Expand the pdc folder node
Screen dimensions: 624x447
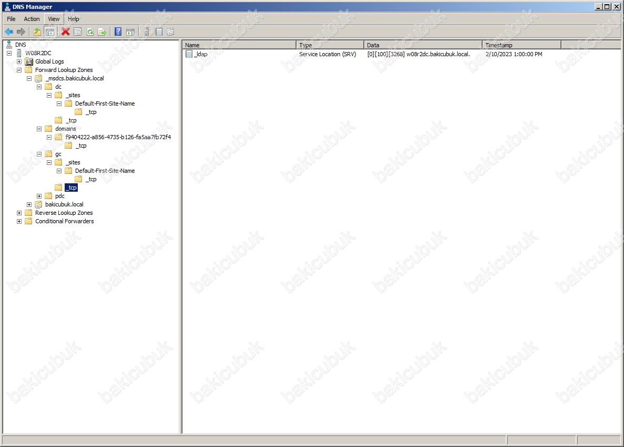tap(39, 196)
